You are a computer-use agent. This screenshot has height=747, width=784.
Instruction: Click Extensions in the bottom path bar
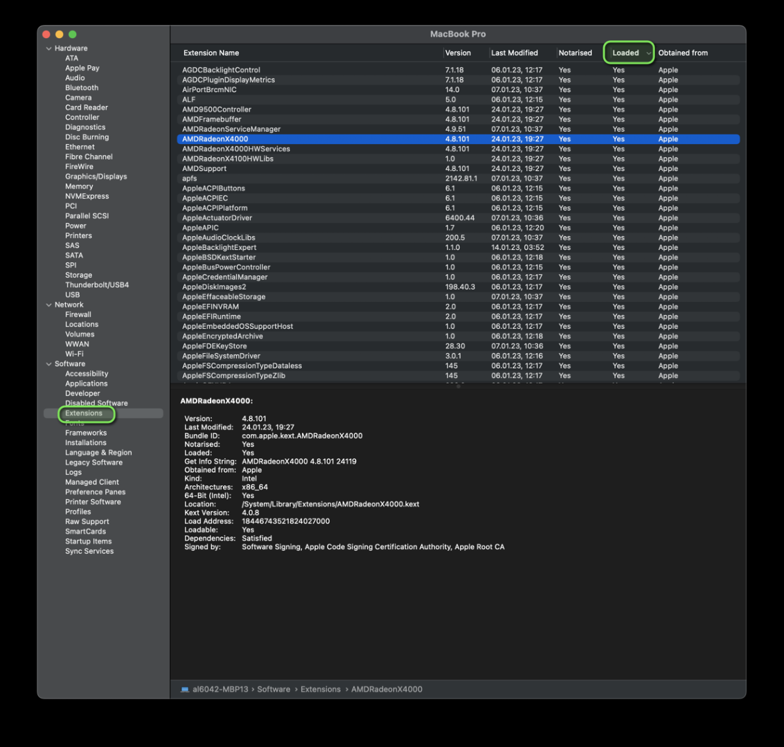point(320,690)
